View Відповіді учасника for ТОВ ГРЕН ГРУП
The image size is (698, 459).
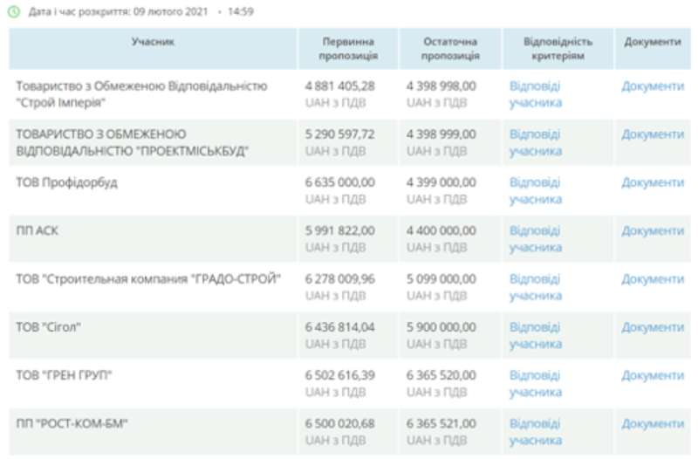coord(536,383)
